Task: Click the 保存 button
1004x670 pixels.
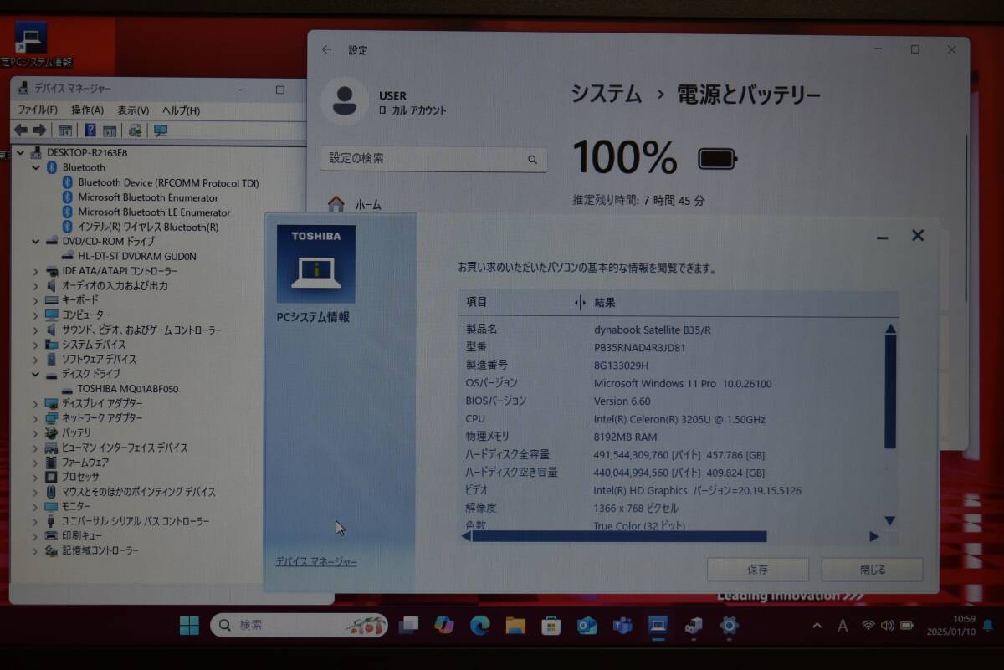Action: [x=757, y=570]
